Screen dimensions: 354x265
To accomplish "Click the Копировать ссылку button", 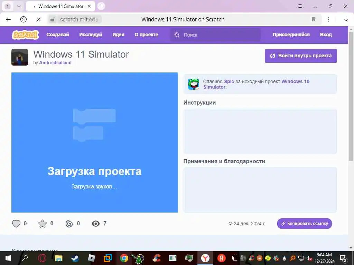I will tap(305, 224).
